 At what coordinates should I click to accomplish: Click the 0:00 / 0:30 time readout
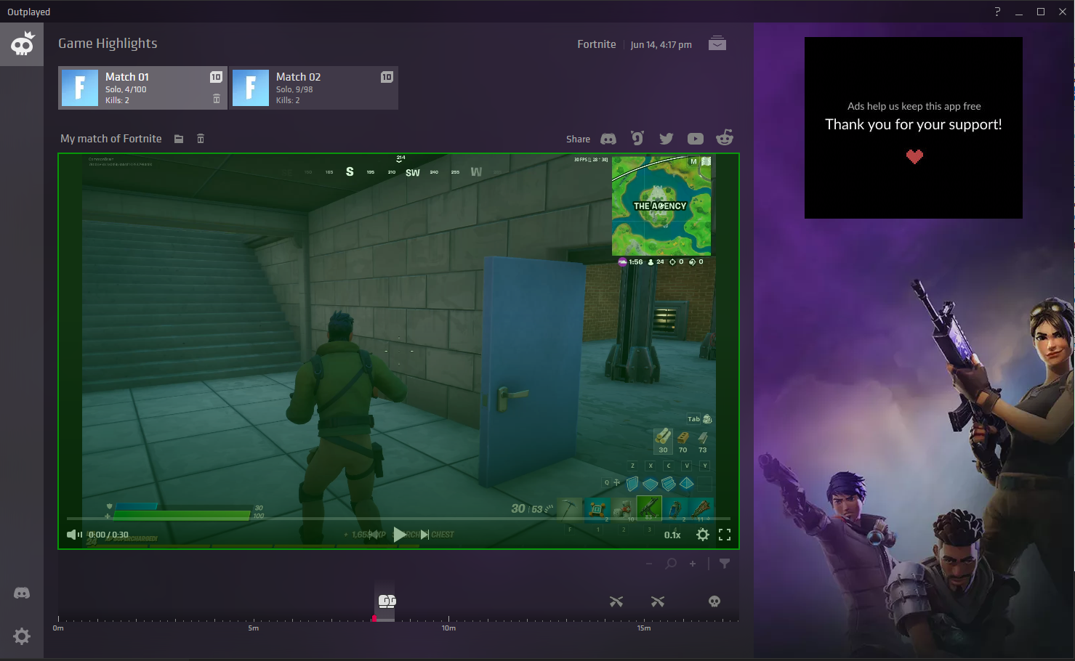pos(108,535)
